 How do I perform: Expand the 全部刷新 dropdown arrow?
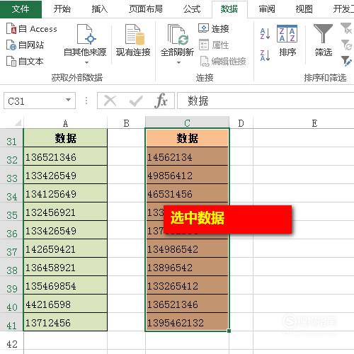178,62
